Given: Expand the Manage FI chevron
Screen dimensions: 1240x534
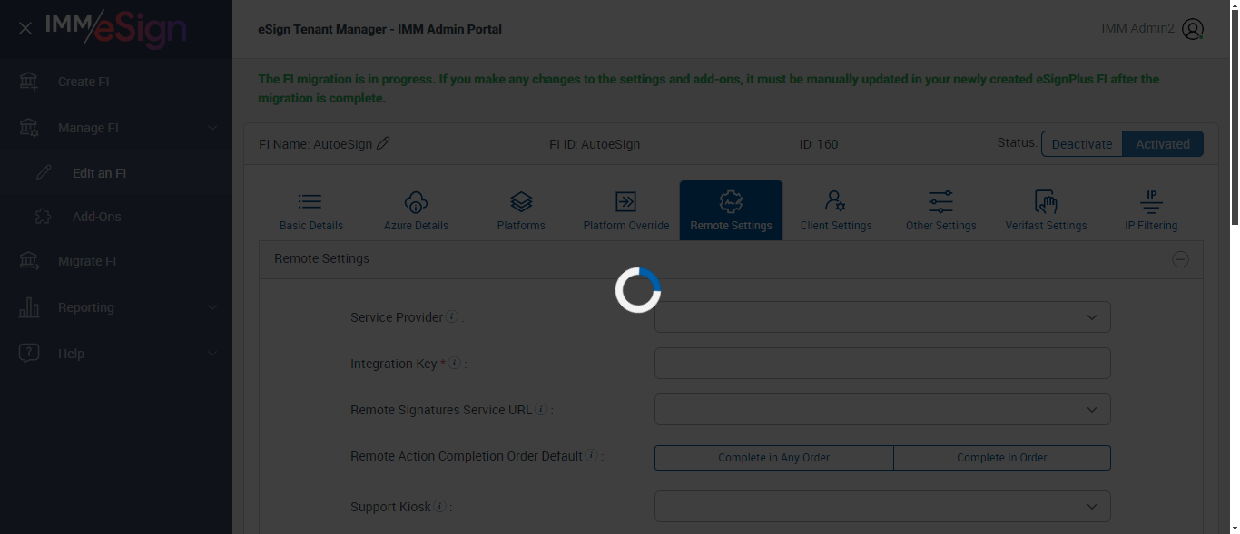Looking at the screenshot, I should click(x=212, y=128).
